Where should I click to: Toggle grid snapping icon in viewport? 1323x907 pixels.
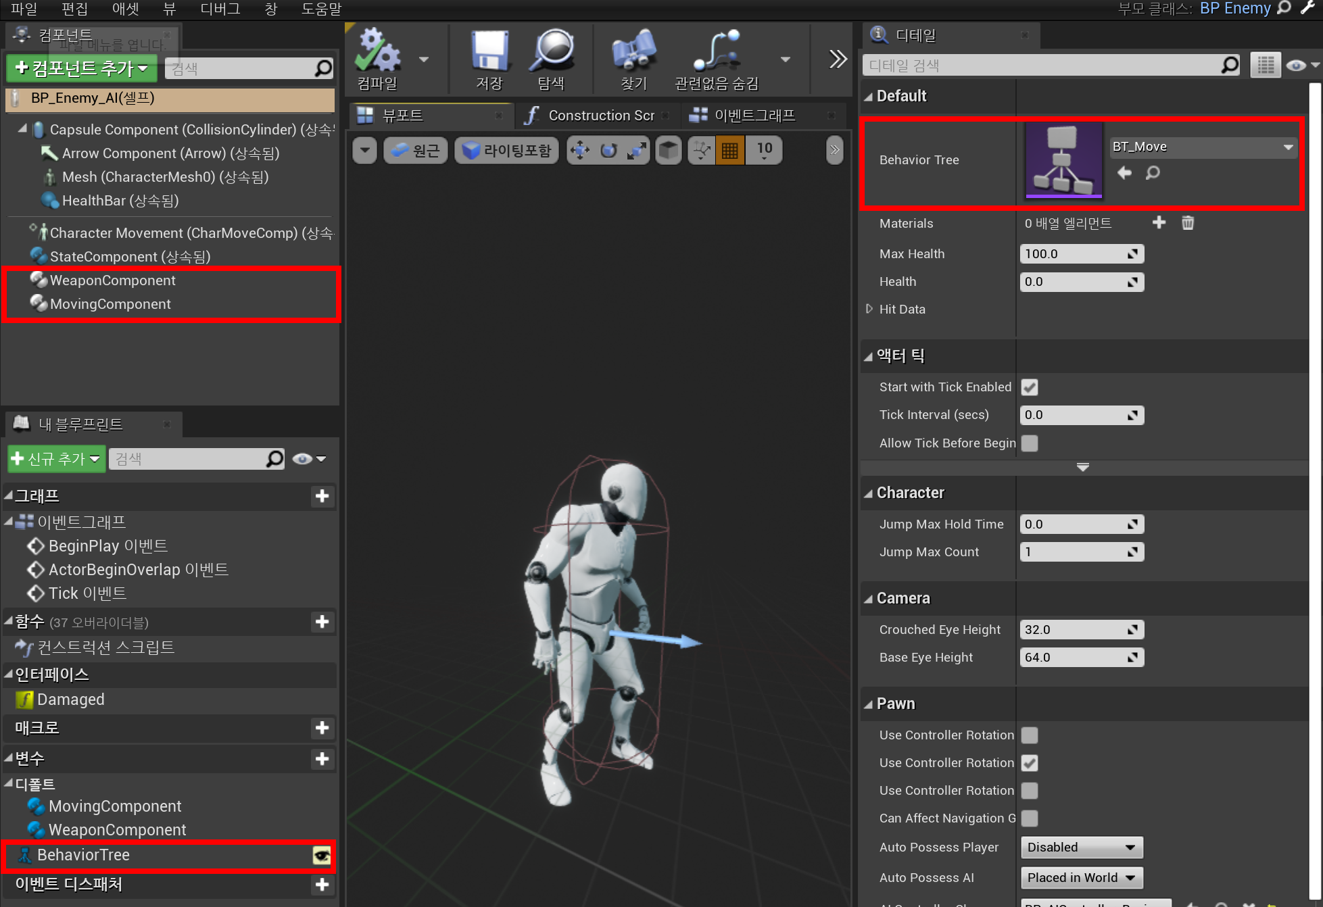(x=729, y=150)
